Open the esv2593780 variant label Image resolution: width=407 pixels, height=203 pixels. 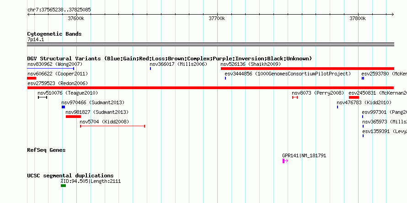[384, 74]
